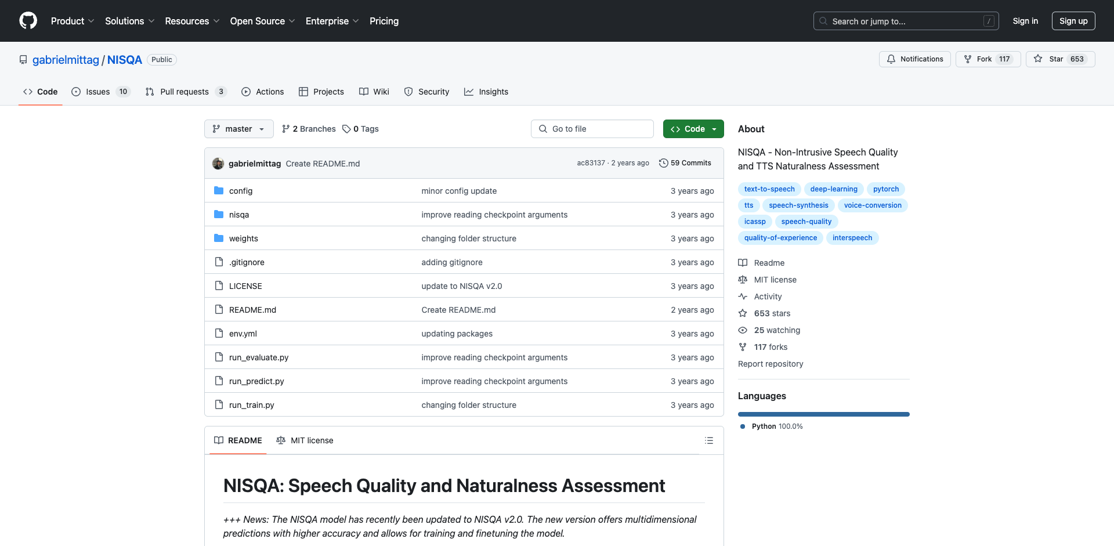Switch to the Issues tab
The height and width of the screenshot is (546, 1114).
click(x=101, y=92)
